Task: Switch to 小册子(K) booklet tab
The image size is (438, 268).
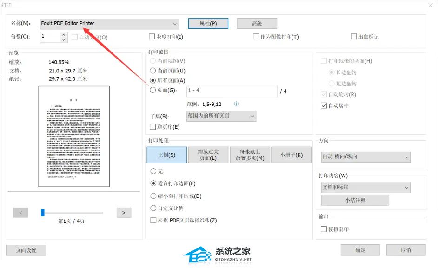Action: (292, 155)
